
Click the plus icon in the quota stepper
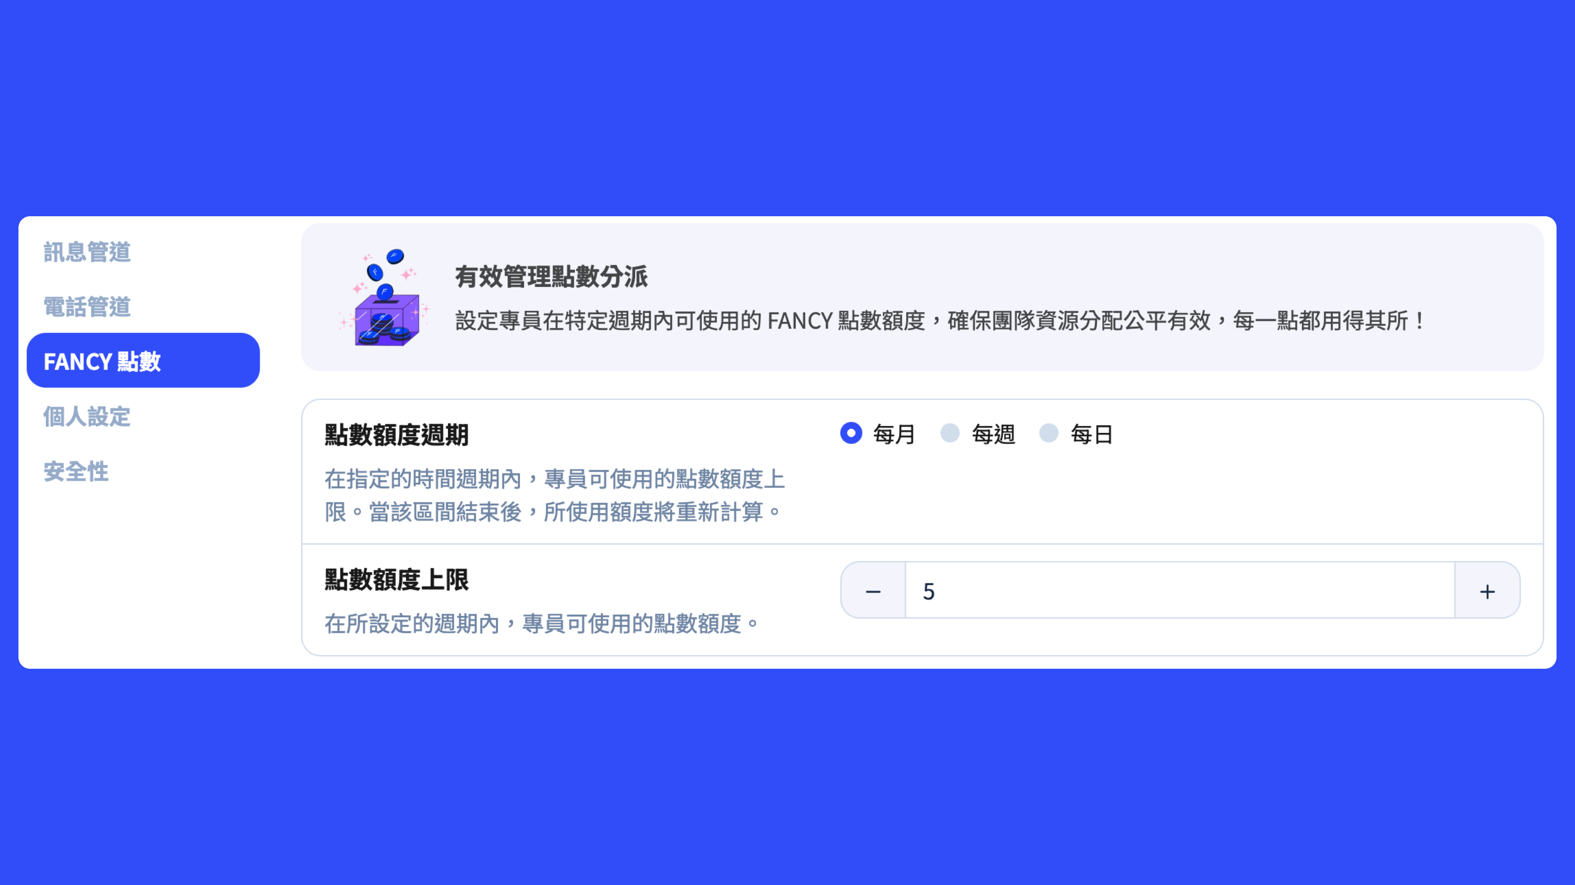pos(1488,591)
